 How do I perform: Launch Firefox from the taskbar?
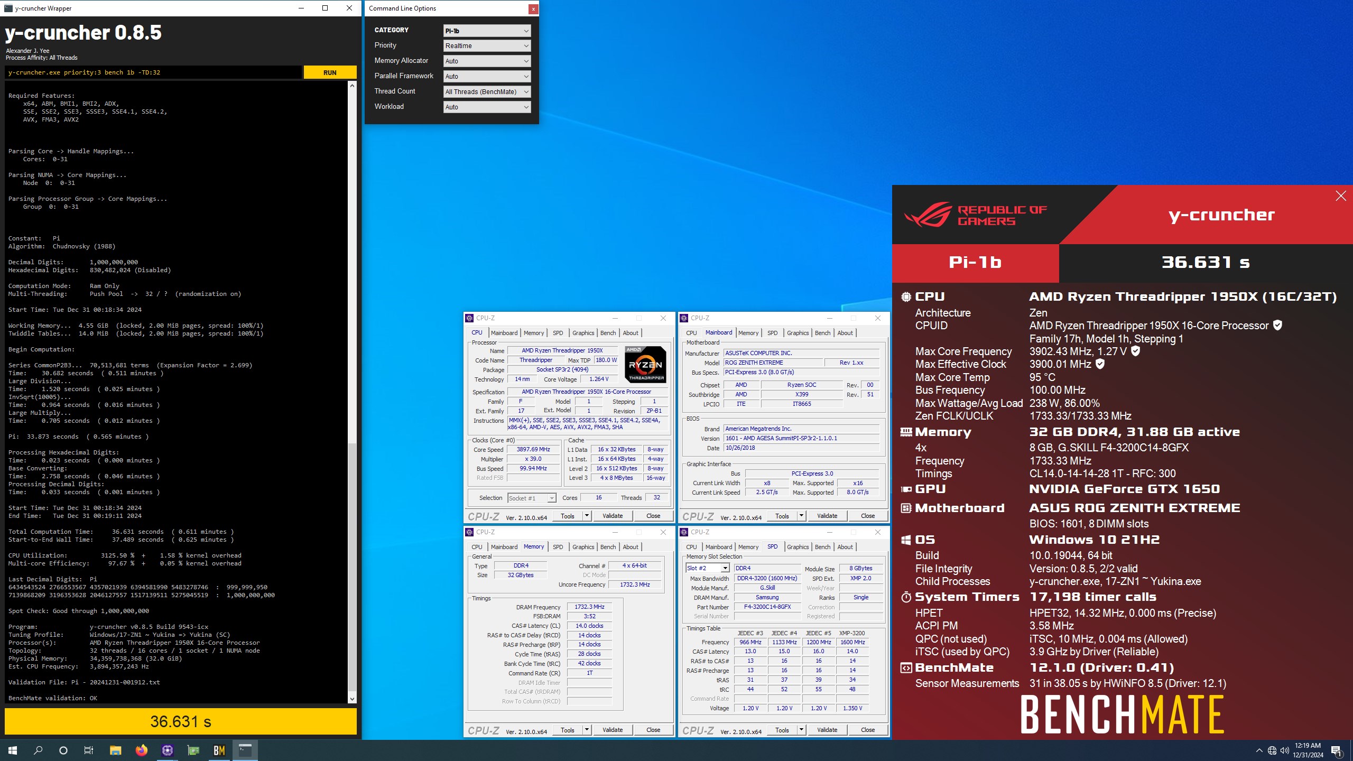pos(141,750)
